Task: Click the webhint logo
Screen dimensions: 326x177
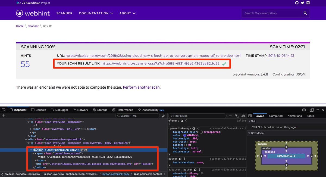Action: (x=33, y=13)
